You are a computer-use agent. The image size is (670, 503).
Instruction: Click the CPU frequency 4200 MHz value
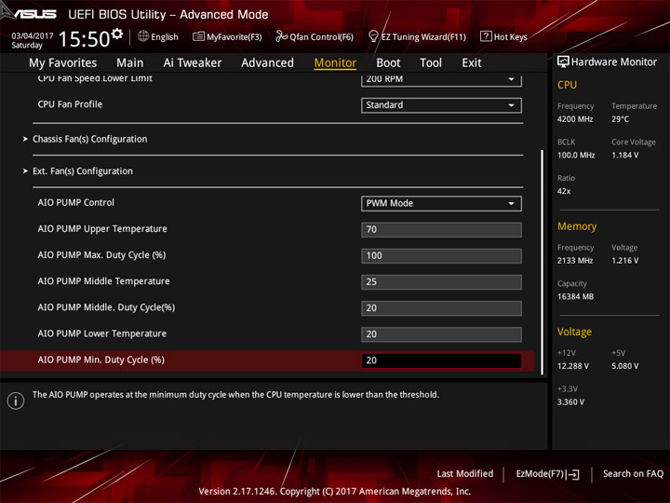575,119
